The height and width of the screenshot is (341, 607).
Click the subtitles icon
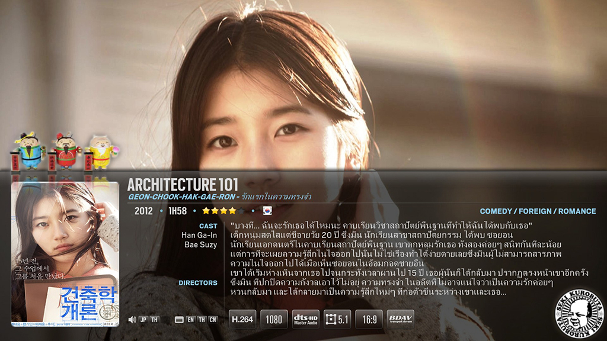pyautogui.click(x=179, y=320)
